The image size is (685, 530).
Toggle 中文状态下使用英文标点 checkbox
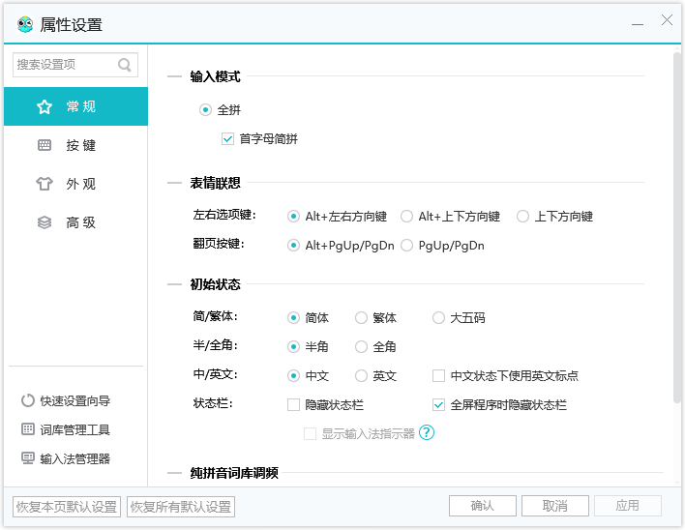coord(438,375)
